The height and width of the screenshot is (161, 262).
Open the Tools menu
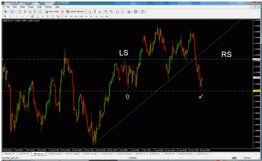(x=39, y=7)
